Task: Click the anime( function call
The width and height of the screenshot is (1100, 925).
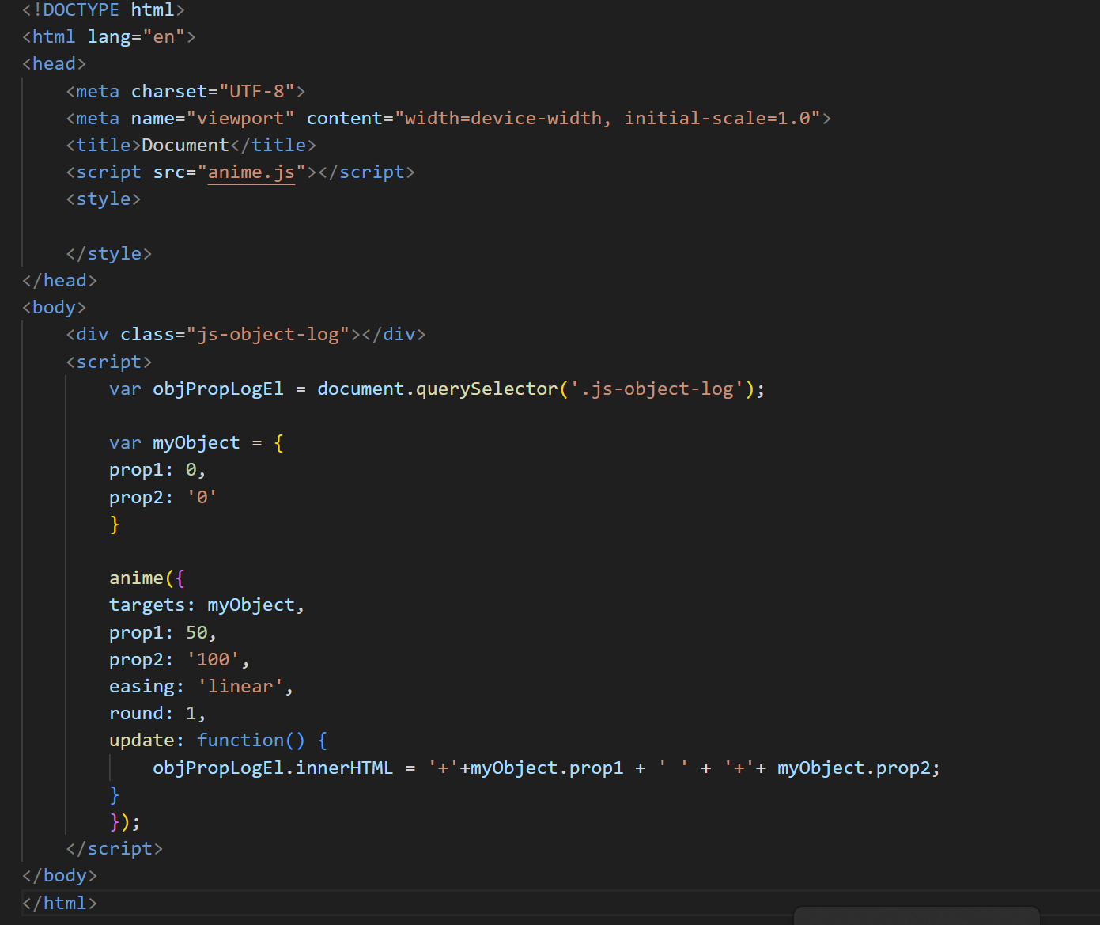Action: point(142,578)
